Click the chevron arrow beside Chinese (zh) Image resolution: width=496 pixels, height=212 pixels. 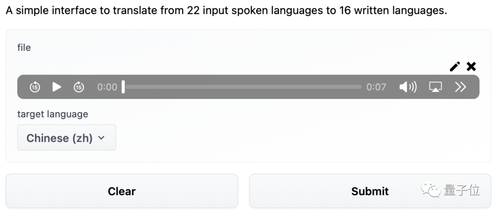pos(102,138)
